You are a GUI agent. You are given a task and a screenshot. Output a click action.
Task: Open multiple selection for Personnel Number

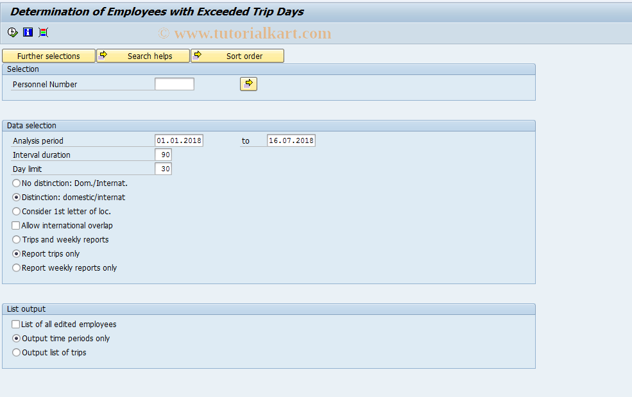(x=249, y=84)
